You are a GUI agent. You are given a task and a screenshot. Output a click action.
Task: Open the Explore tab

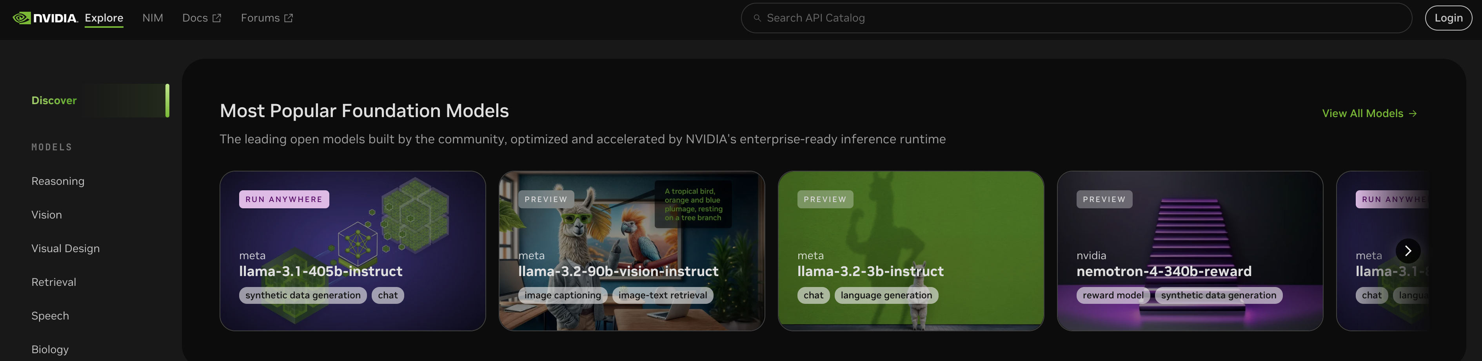pos(104,18)
